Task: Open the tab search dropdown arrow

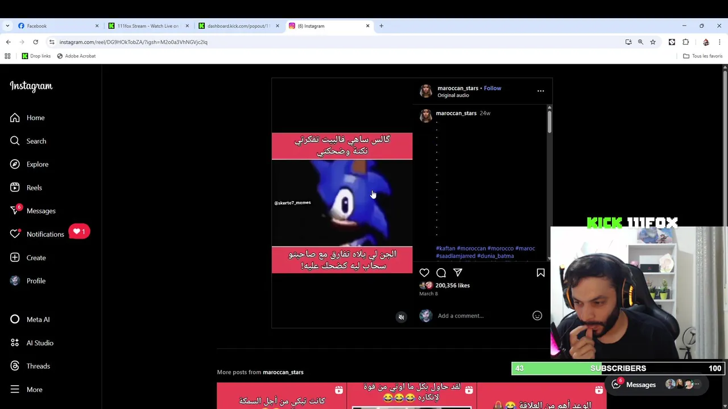Action: tap(7, 26)
